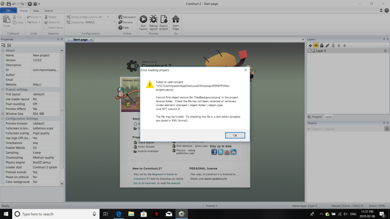Click categorized view icon in Properties panel
This screenshot has width=390, height=219.
pyautogui.click(x=3, y=45)
